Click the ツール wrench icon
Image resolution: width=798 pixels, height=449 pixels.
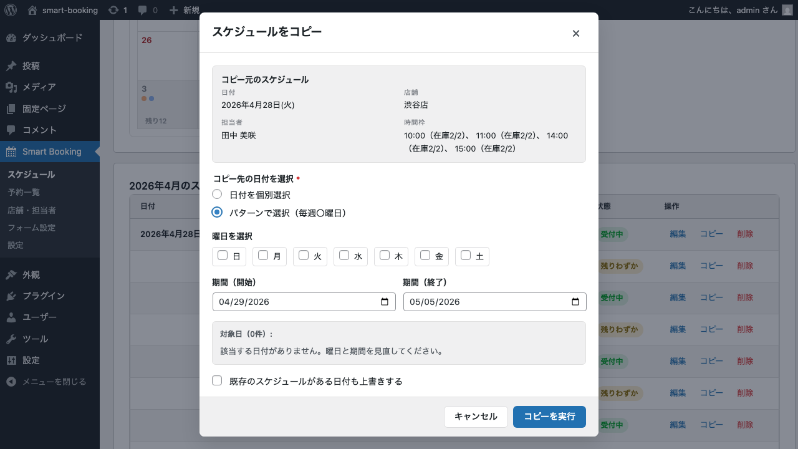11,339
